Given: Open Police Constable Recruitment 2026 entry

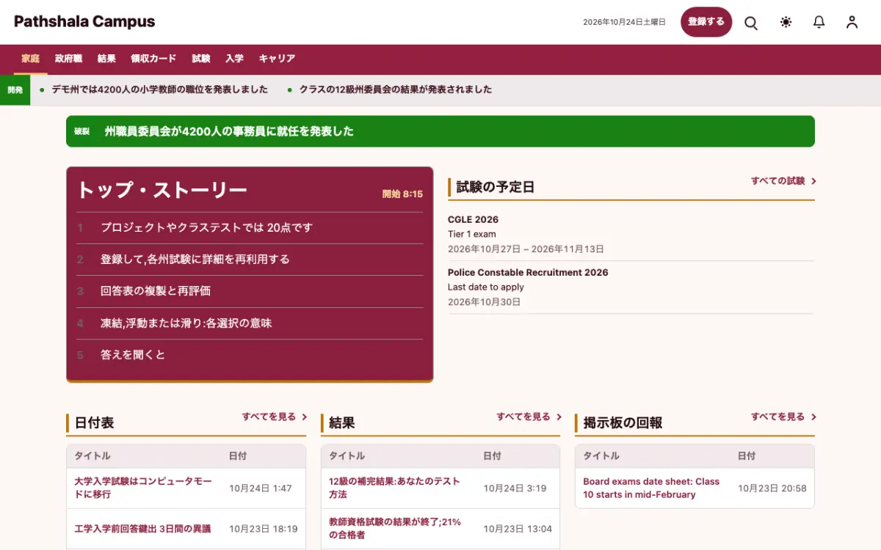Looking at the screenshot, I should point(528,272).
